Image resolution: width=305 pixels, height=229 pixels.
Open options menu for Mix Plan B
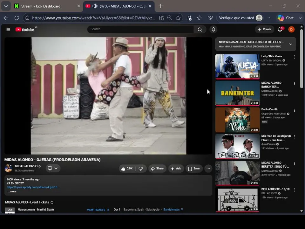(x=294, y=137)
